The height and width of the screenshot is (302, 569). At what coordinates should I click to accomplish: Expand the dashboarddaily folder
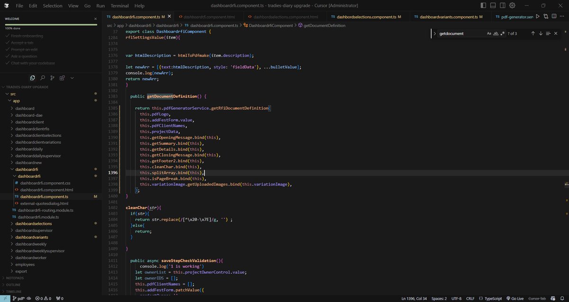[x=29, y=149]
